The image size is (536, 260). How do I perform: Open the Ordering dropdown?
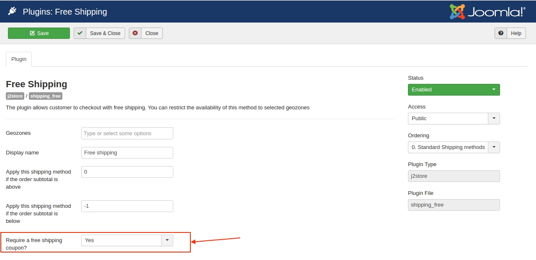click(x=454, y=147)
